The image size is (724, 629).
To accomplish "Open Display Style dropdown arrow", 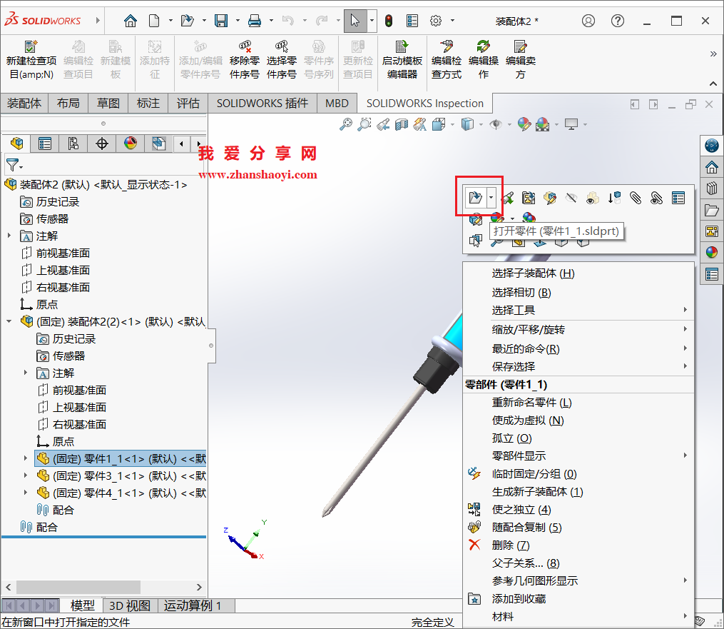I will [481, 124].
